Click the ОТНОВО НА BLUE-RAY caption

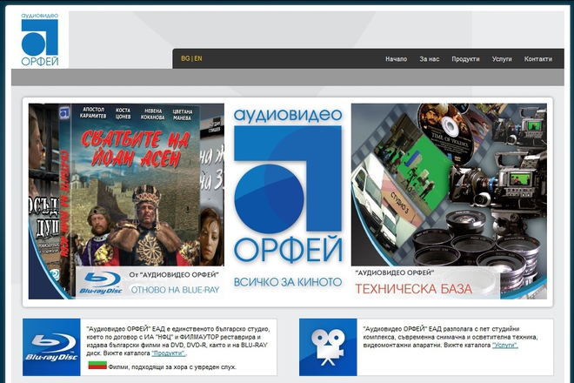[x=175, y=290]
